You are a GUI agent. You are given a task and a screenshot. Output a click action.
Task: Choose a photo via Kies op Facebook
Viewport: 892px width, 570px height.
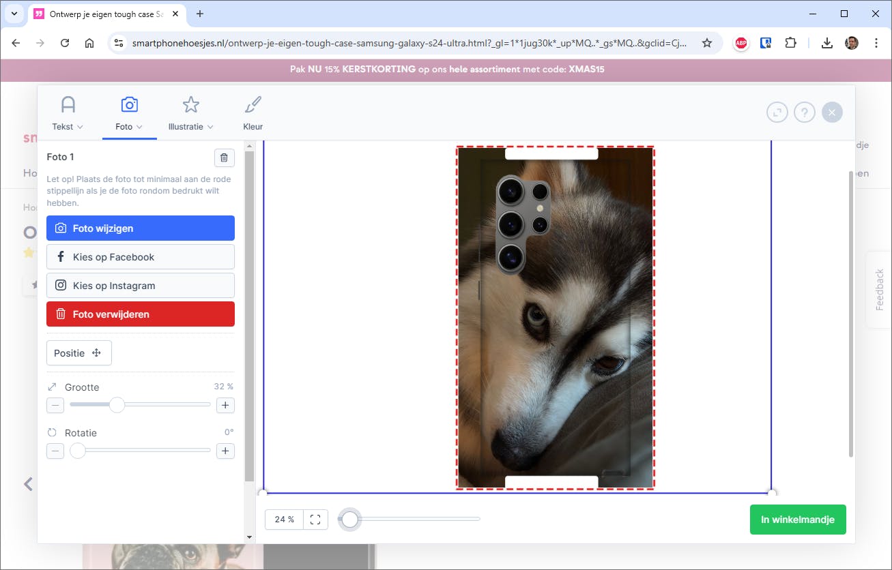(x=141, y=257)
